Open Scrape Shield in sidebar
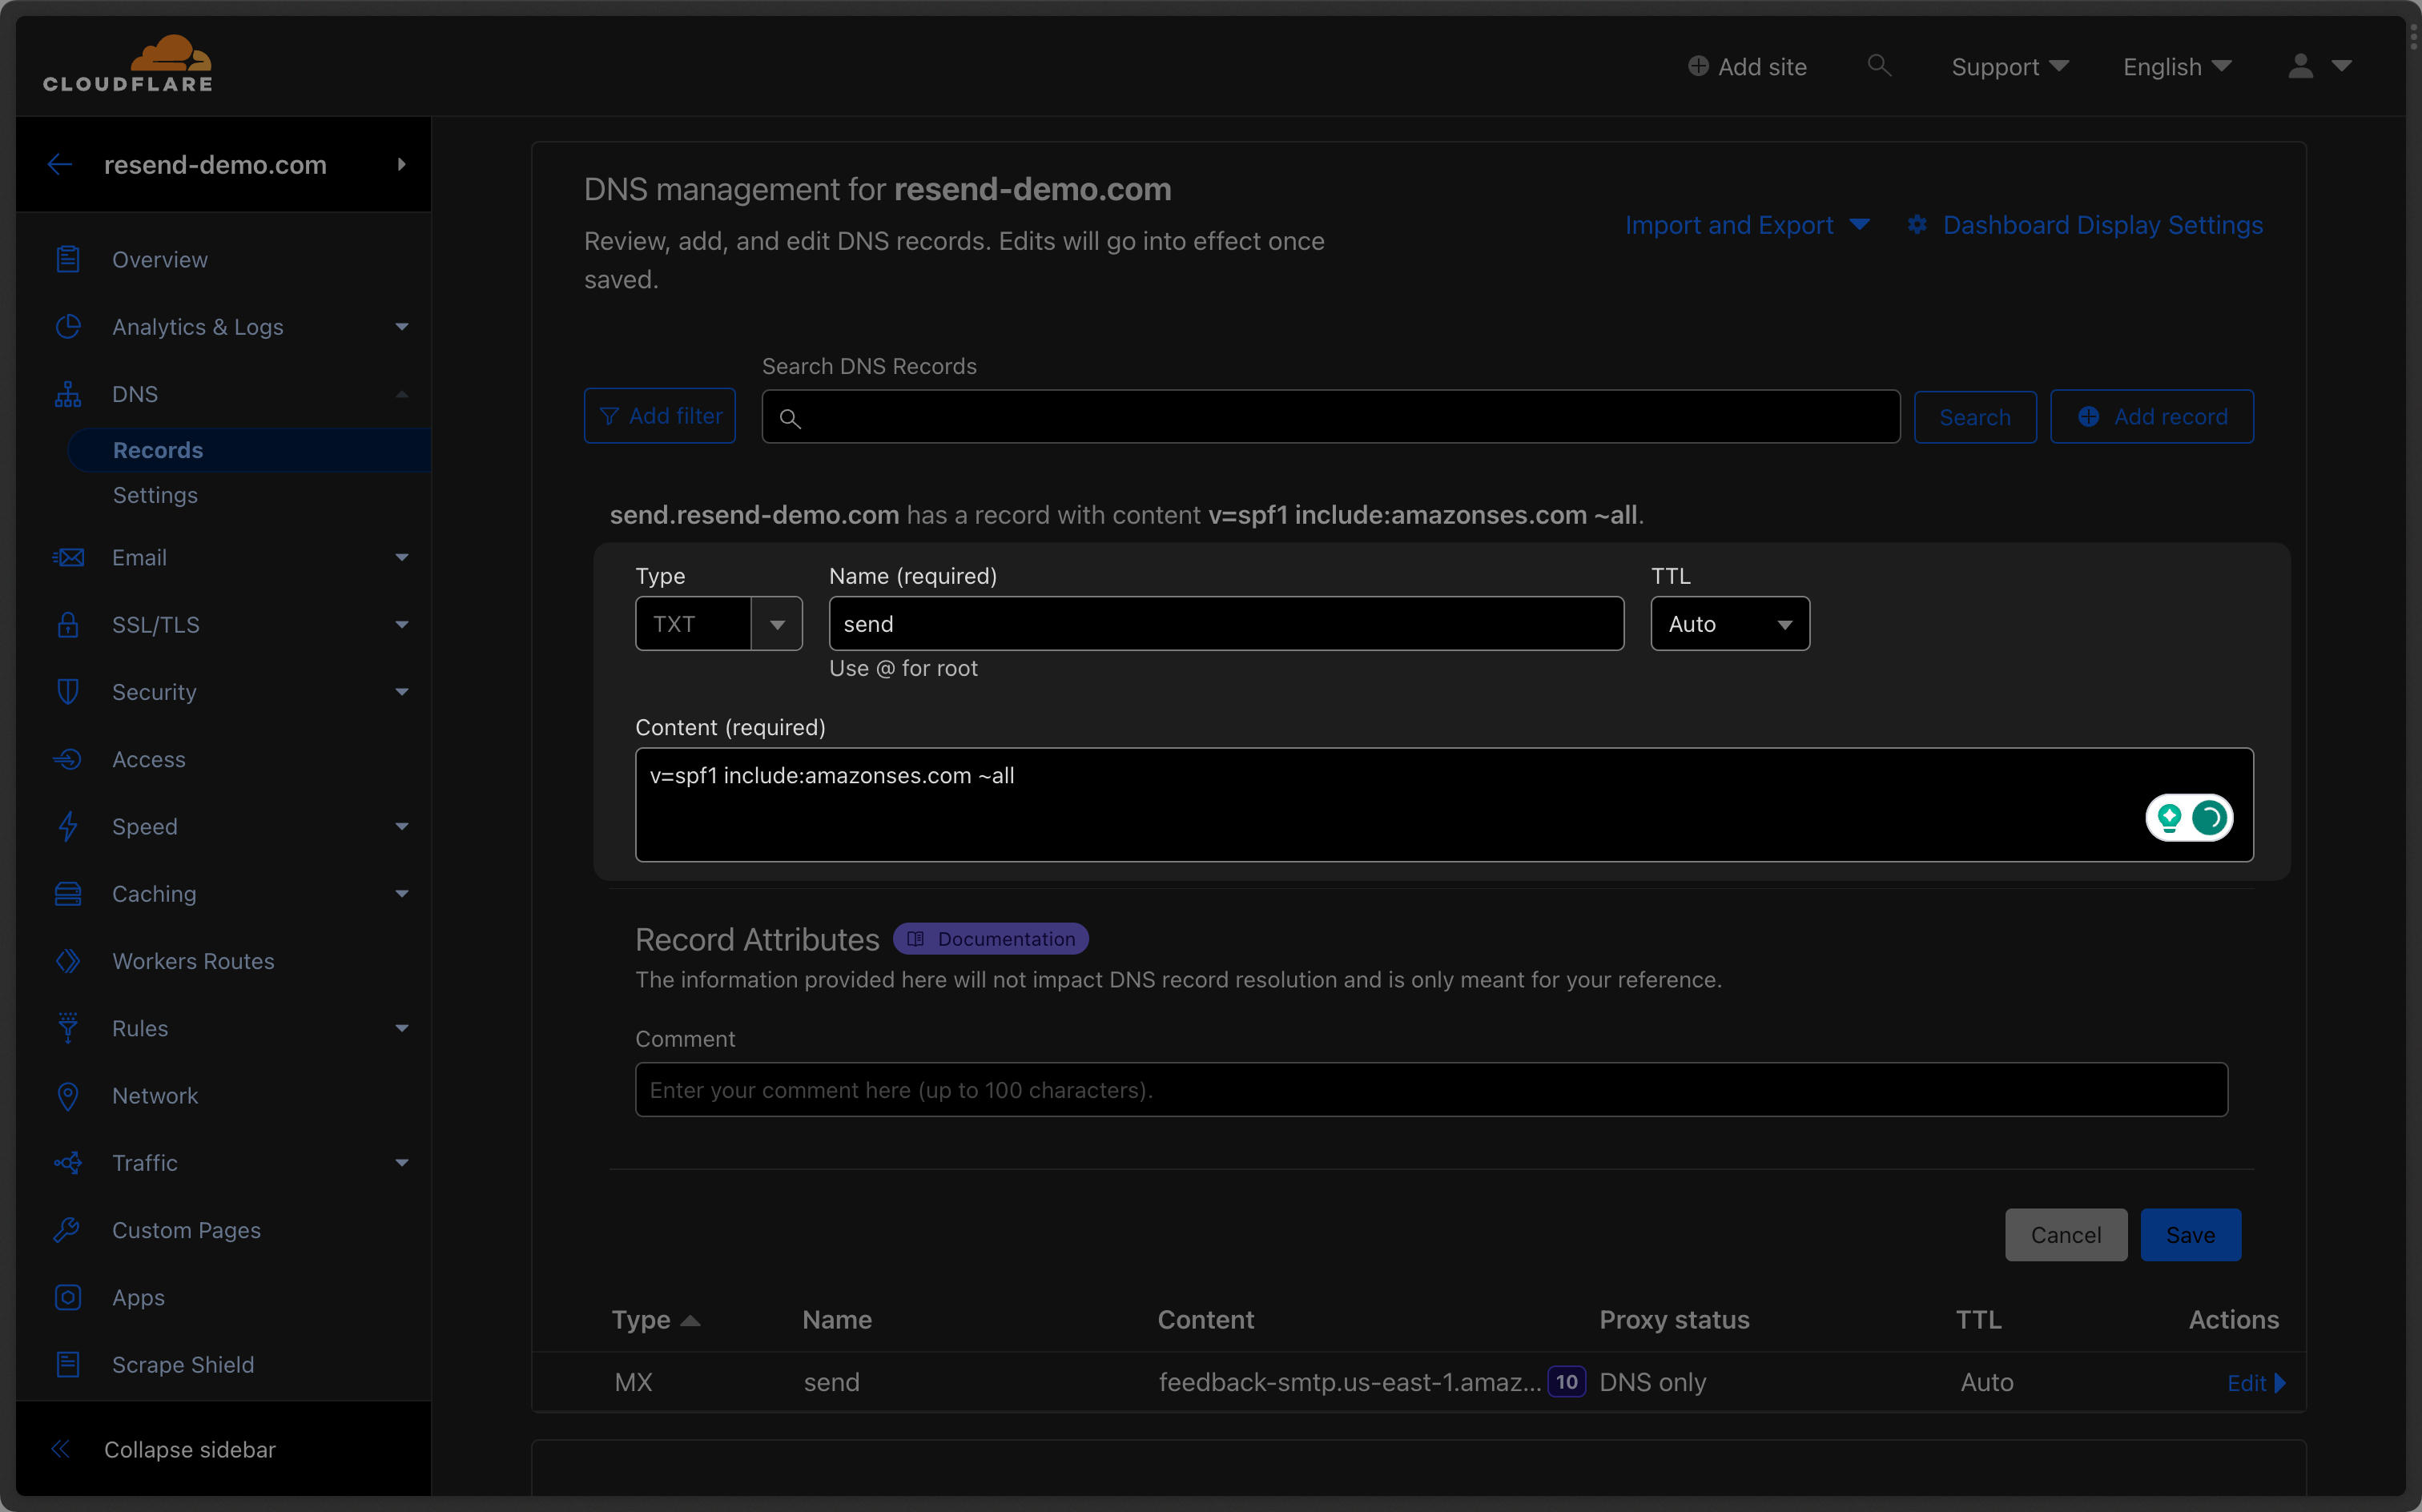The width and height of the screenshot is (2422, 1512). click(183, 1365)
